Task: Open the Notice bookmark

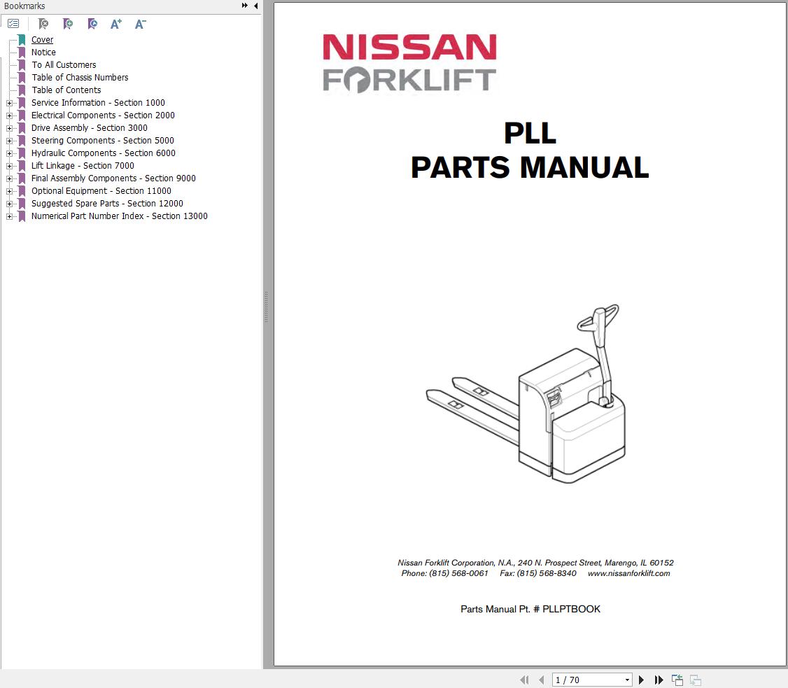Action: (x=43, y=52)
